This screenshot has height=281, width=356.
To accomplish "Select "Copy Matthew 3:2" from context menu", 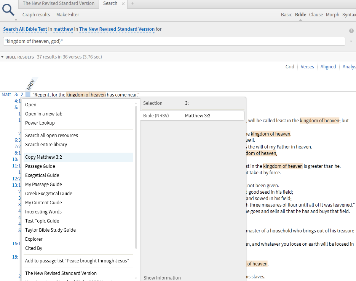I will click(x=43, y=157).
